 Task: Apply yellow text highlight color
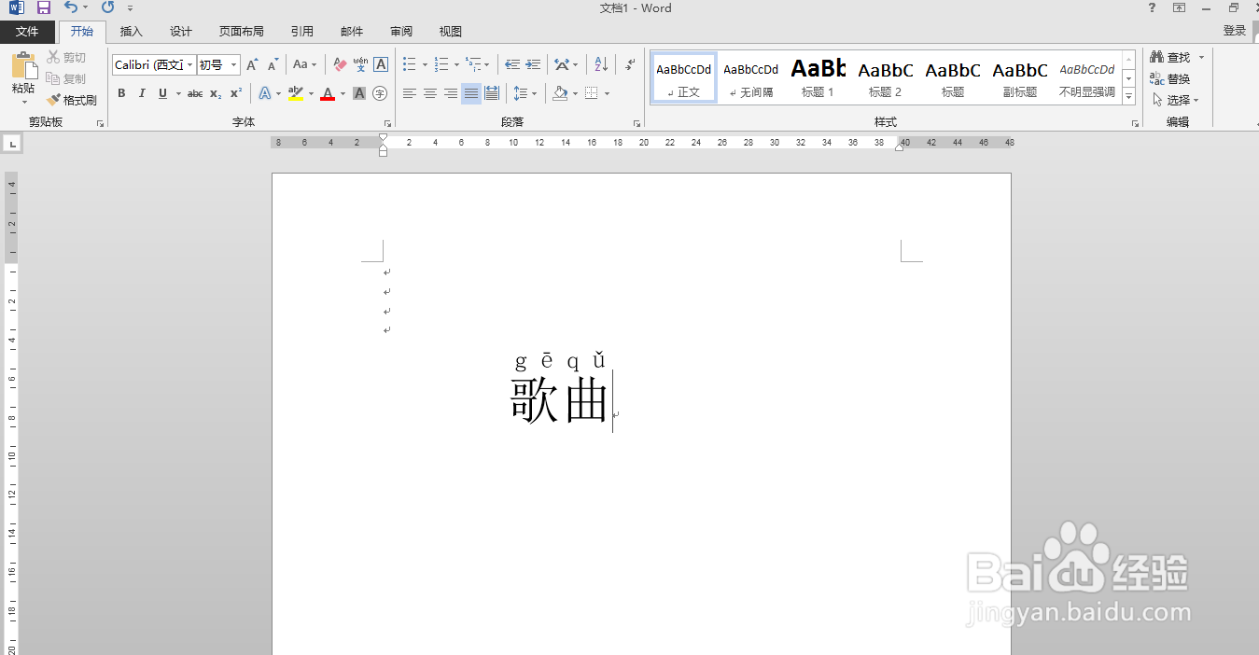pyautogui.click(x=296, y=93)
